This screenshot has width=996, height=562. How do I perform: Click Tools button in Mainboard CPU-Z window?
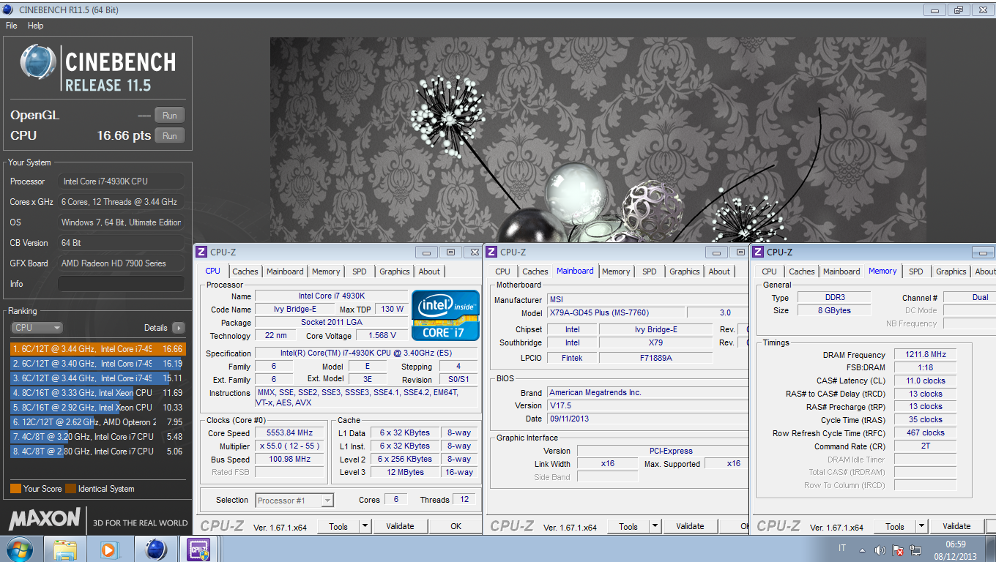coord(628,526)
